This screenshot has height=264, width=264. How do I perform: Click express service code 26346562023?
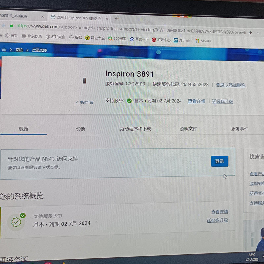(195, 85)
